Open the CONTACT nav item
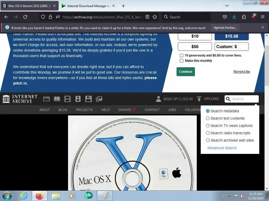Image resolution: width=269 pixels, height=201 pixels. tap(152, 110)
